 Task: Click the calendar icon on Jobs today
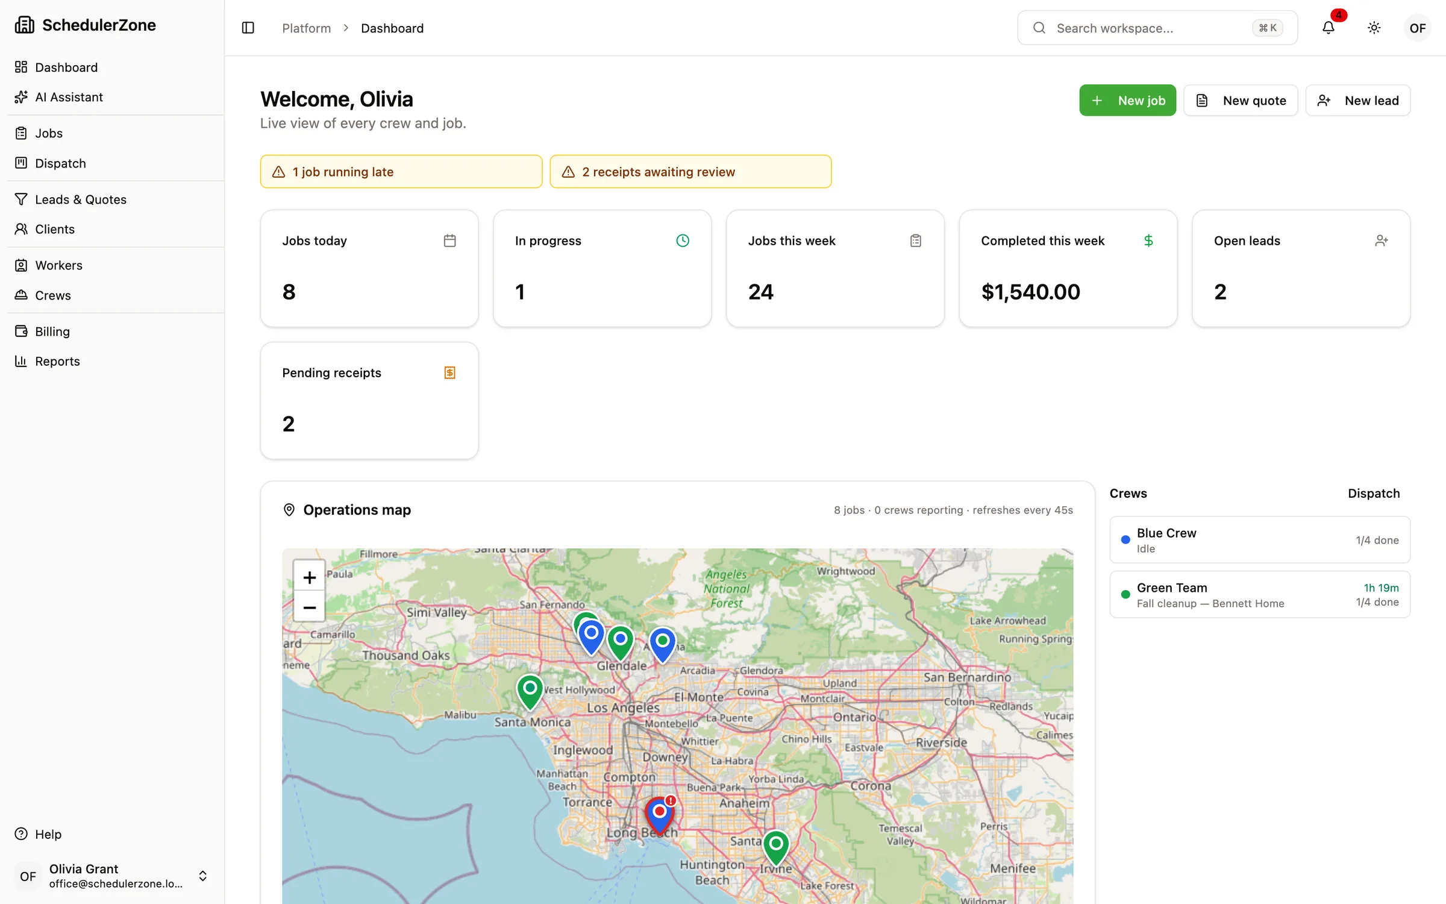click(x=449, y=240)
